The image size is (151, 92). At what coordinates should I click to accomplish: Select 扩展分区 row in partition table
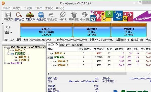click(99, 57)
